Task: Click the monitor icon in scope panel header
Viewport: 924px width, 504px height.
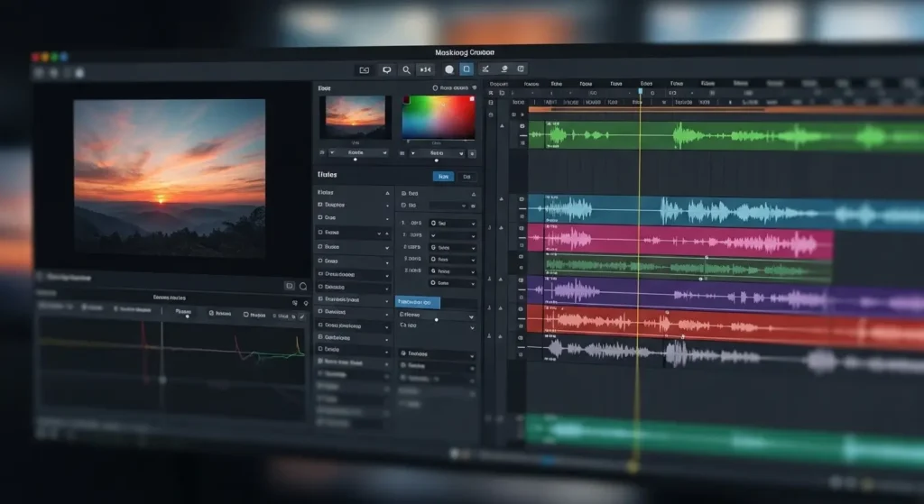Action: click(x=290, y=286)
